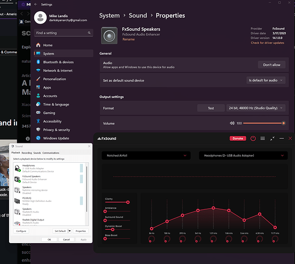The width and height of the screenshot is (295, 264).
Task: Open the FxSound hamburger menu
Action: point(263,139)
